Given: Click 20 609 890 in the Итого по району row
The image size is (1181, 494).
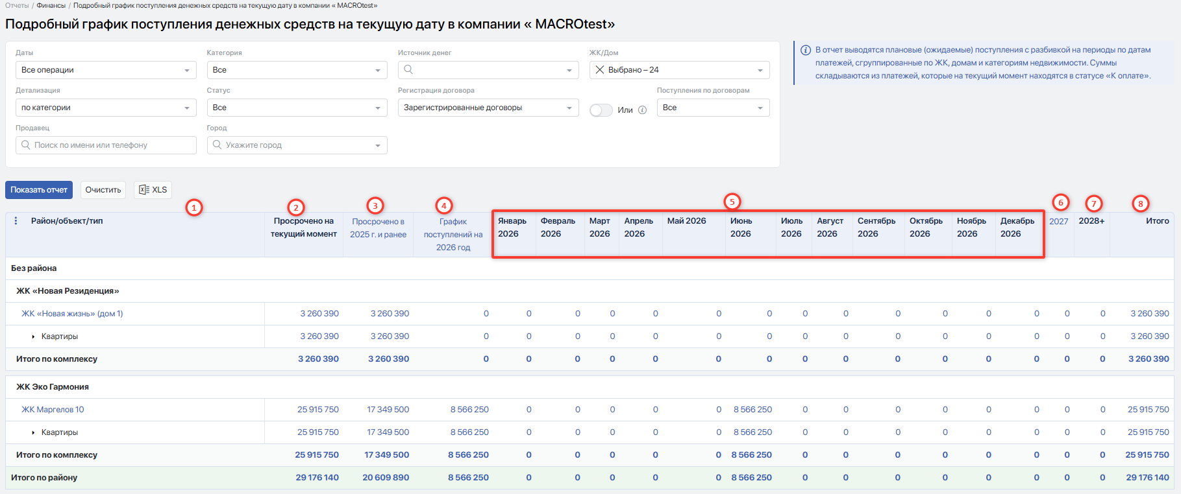Looking at the screenshot, I should click(x=386, y=478).
